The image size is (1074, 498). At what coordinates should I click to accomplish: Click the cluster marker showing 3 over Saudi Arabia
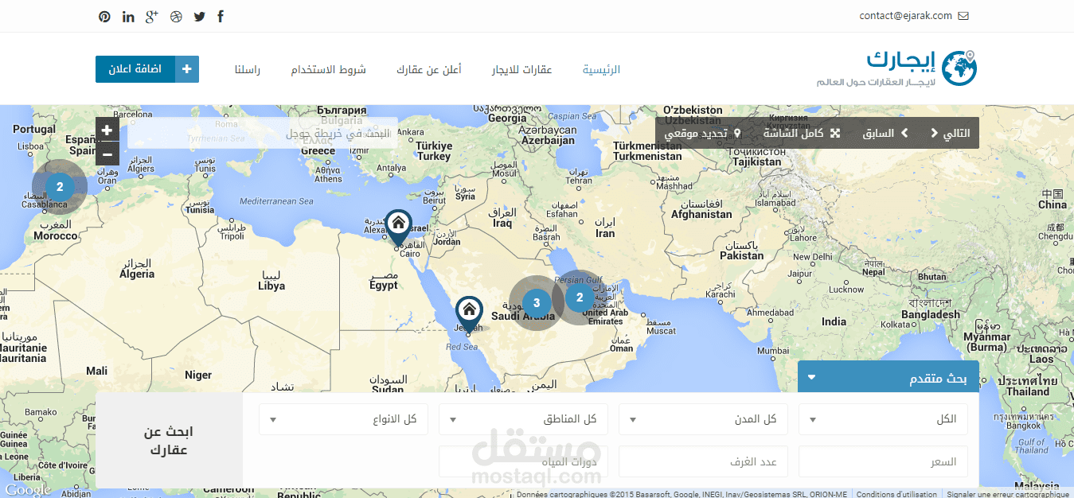pos(537,302)
